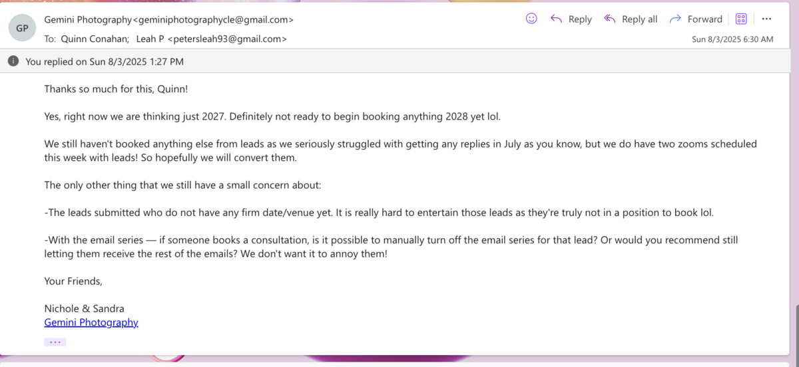Image resolution: width=799 pixels, height=367 pixels.
Task: Click the received timestamp Sun 8/3/2025 6:30 AM
Action: pyautogui.click(x=732, y=39)
